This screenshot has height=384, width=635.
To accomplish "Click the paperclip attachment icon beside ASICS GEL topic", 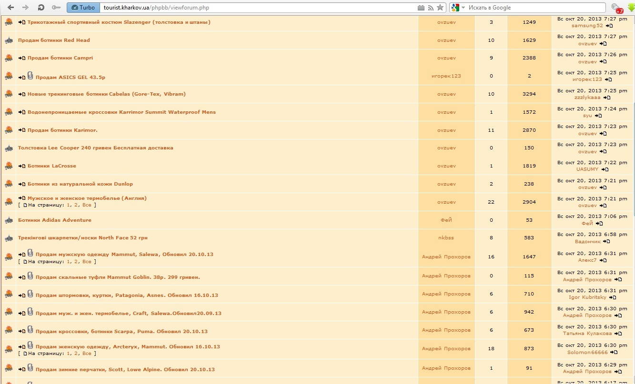I will click(30, 76).
